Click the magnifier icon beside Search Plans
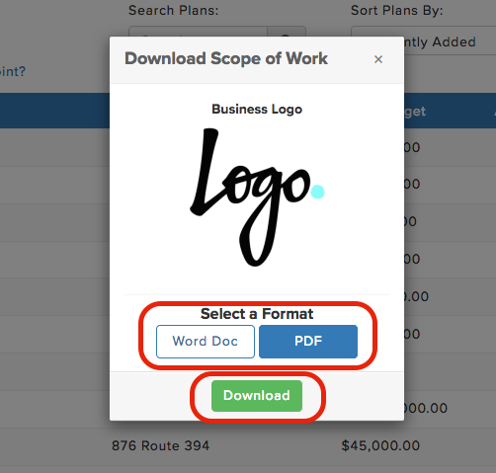The width and height of the screenshot is (496, 473). tap(287, 33)
